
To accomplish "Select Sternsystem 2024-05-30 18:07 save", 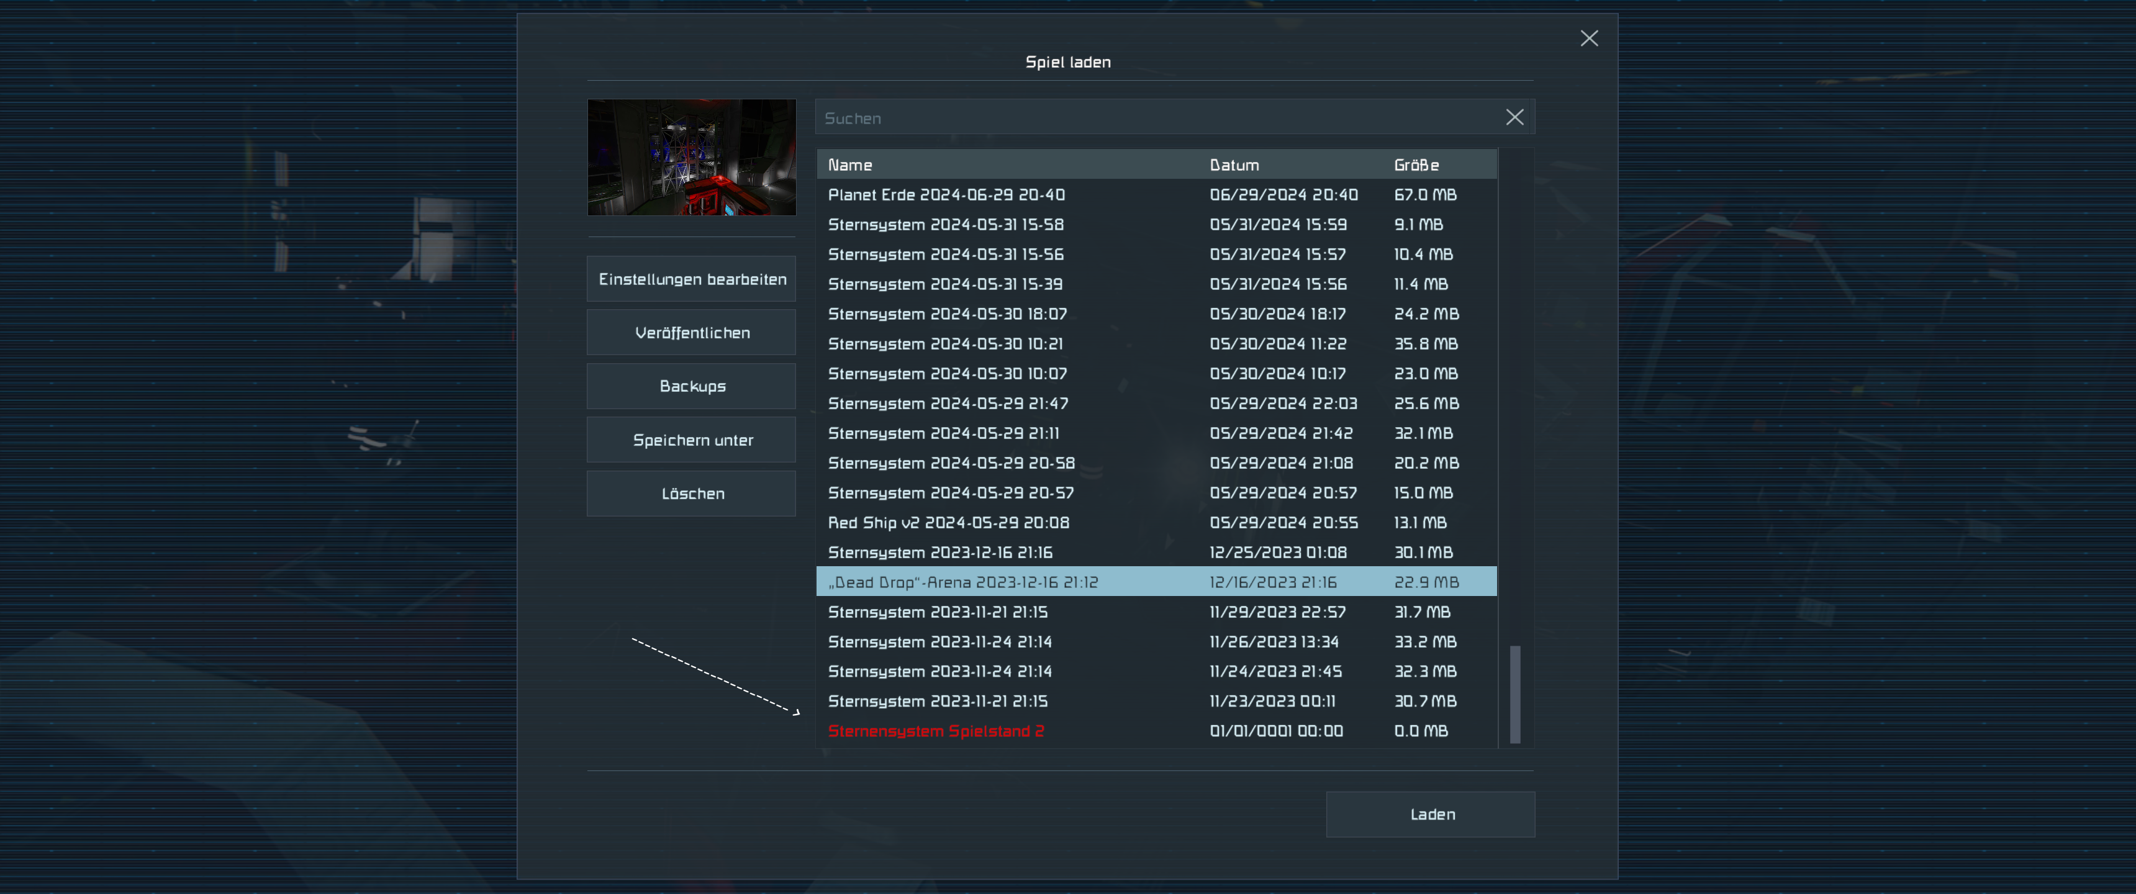I will click(947, 314).
